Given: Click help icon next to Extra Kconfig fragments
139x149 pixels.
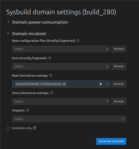Looking at the screenshot, I should (x=50, y=58).
